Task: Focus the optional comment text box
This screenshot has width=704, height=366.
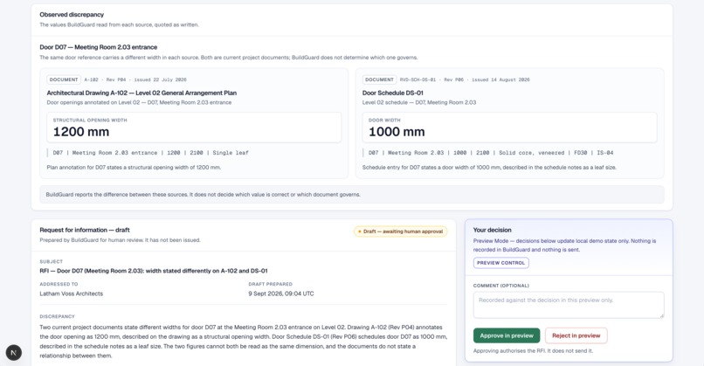Action: coord(569,305)
